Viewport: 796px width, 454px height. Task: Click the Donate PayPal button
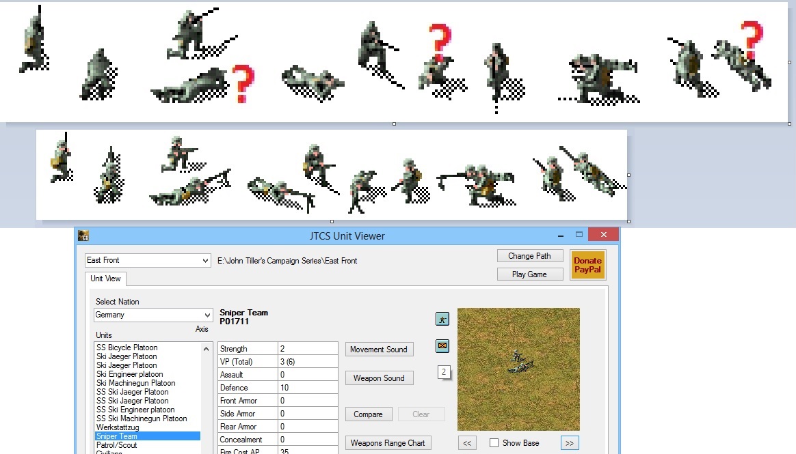point(587,265)
